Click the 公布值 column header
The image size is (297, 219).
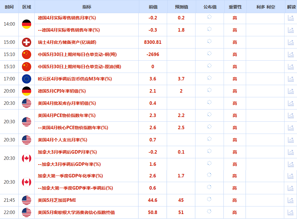click(210, 7)
